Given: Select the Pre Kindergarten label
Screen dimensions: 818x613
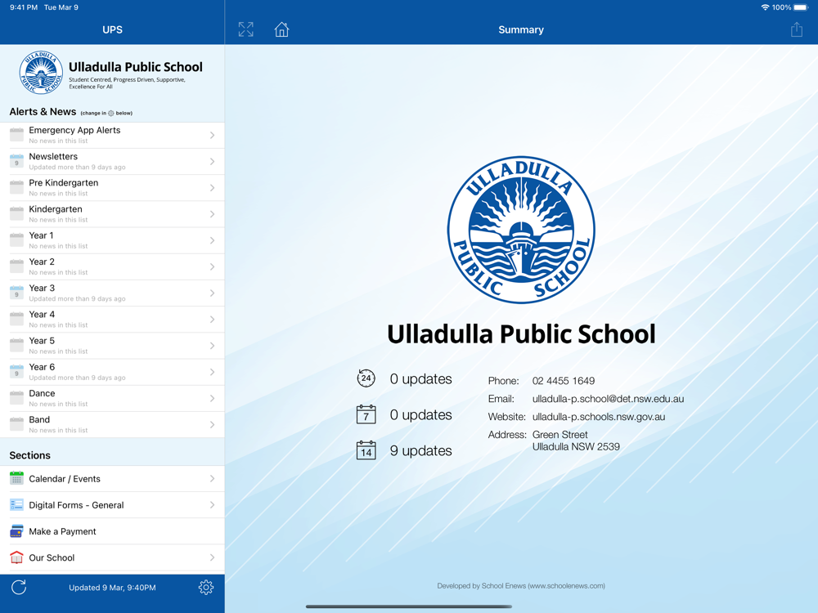Looking at the screenshot, I should [x=64, y=182].
